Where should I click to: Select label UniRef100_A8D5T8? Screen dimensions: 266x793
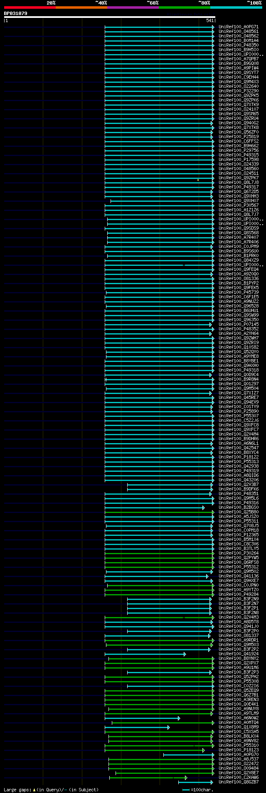coord(239,622)
